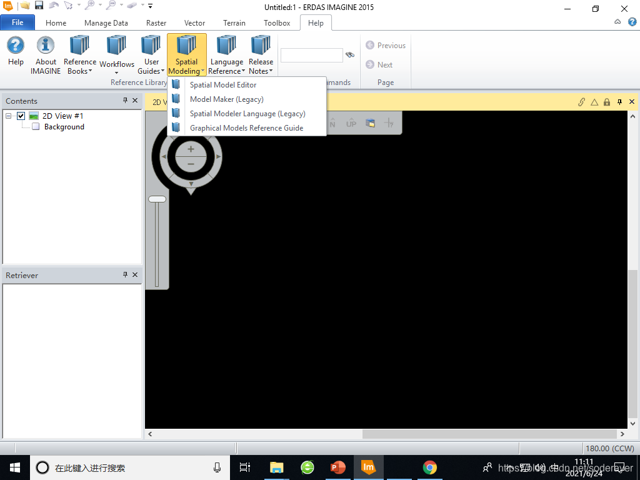The height and width of the screenshot is (480, 640).
Task: Go to Next help page
Action: pyautogui.click(x=379, y=64)
